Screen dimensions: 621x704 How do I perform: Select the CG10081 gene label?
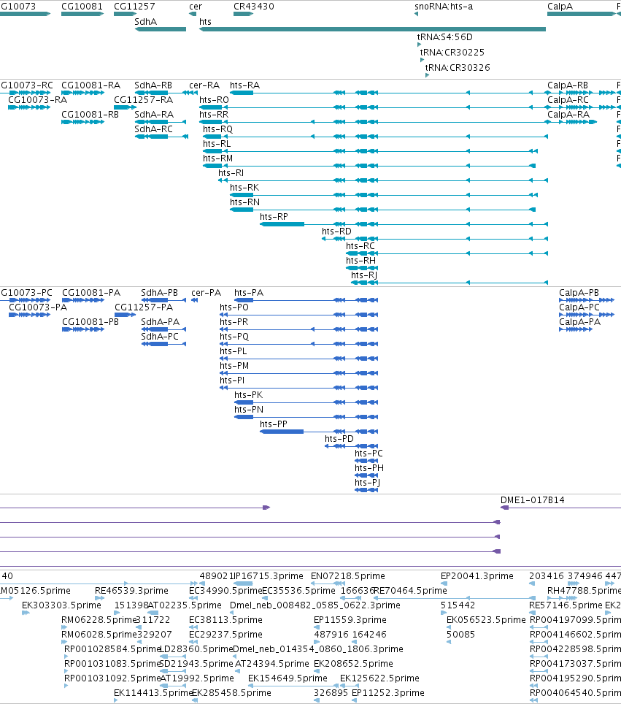[x=82, y=7]
